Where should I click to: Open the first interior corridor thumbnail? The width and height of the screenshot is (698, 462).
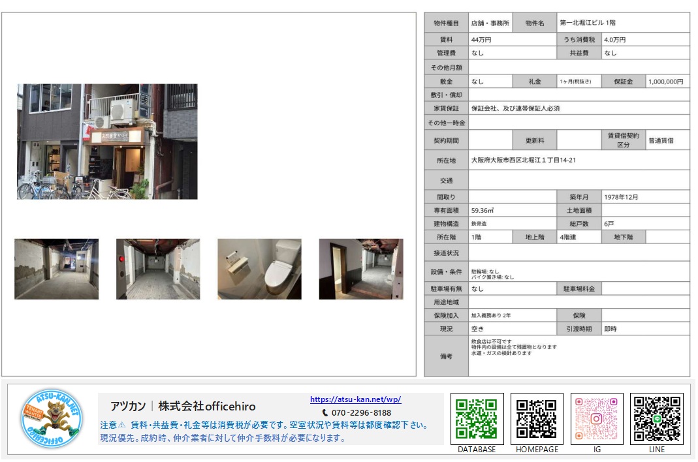(57, 269)
